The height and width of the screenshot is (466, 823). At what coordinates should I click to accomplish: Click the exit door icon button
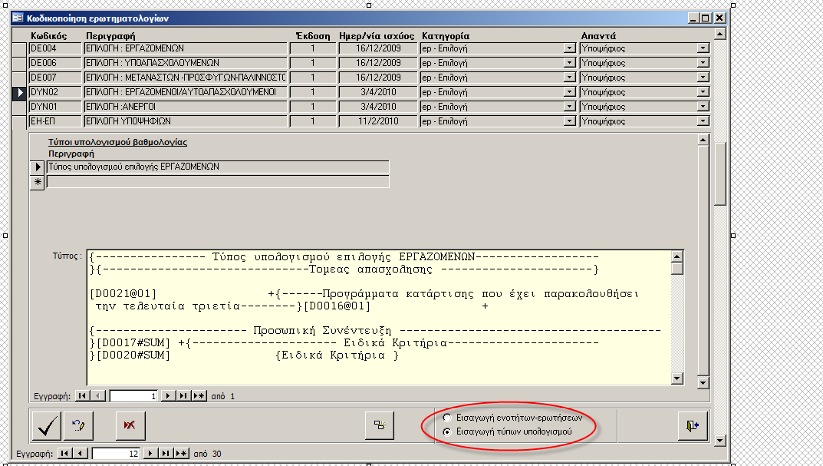[692, 426]
